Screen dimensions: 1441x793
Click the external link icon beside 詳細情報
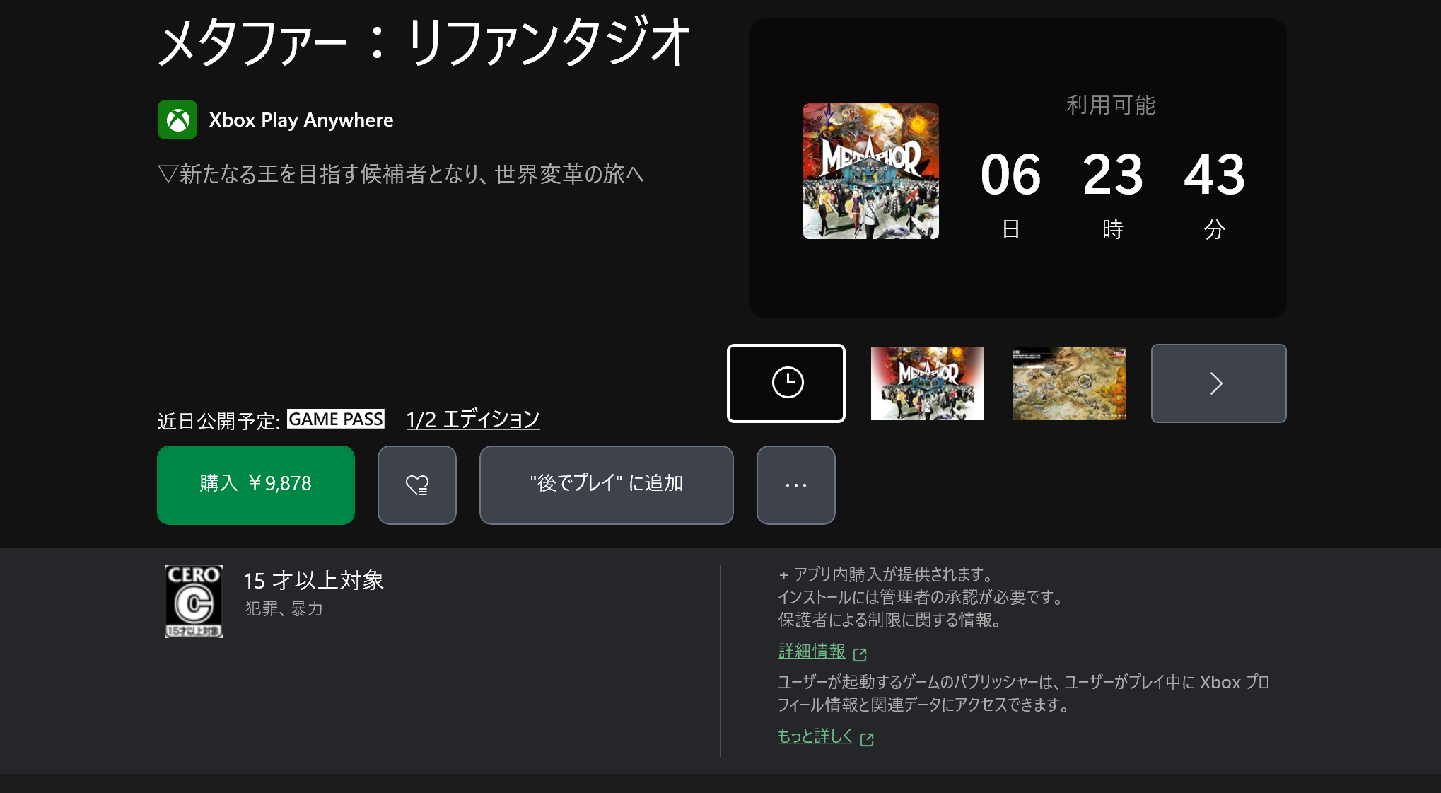[860, 654]
